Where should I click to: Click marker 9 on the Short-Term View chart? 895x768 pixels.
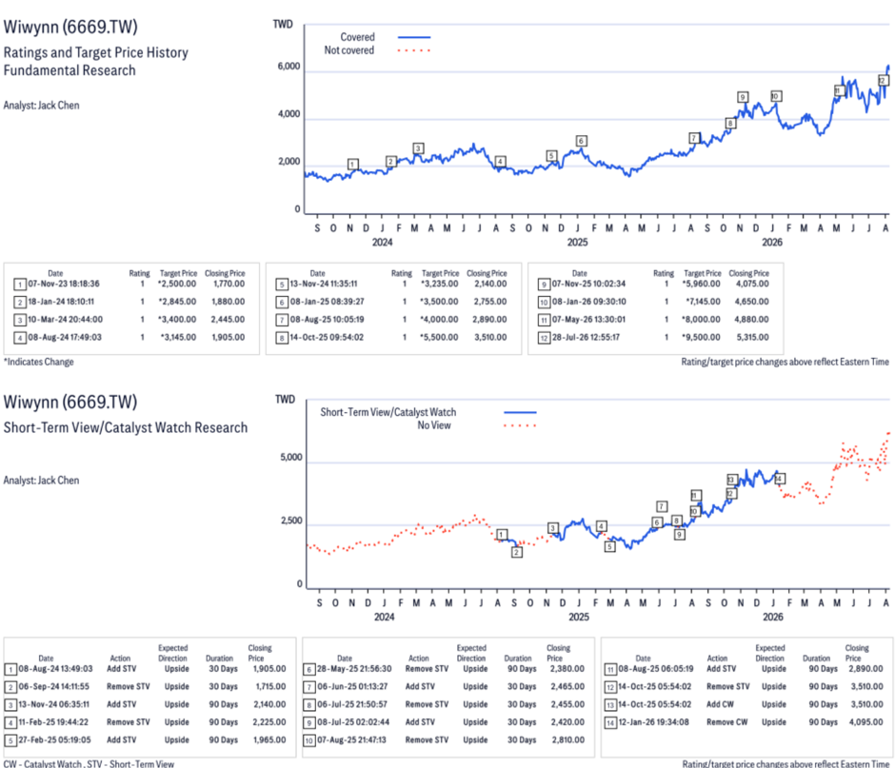pos(679,535)
